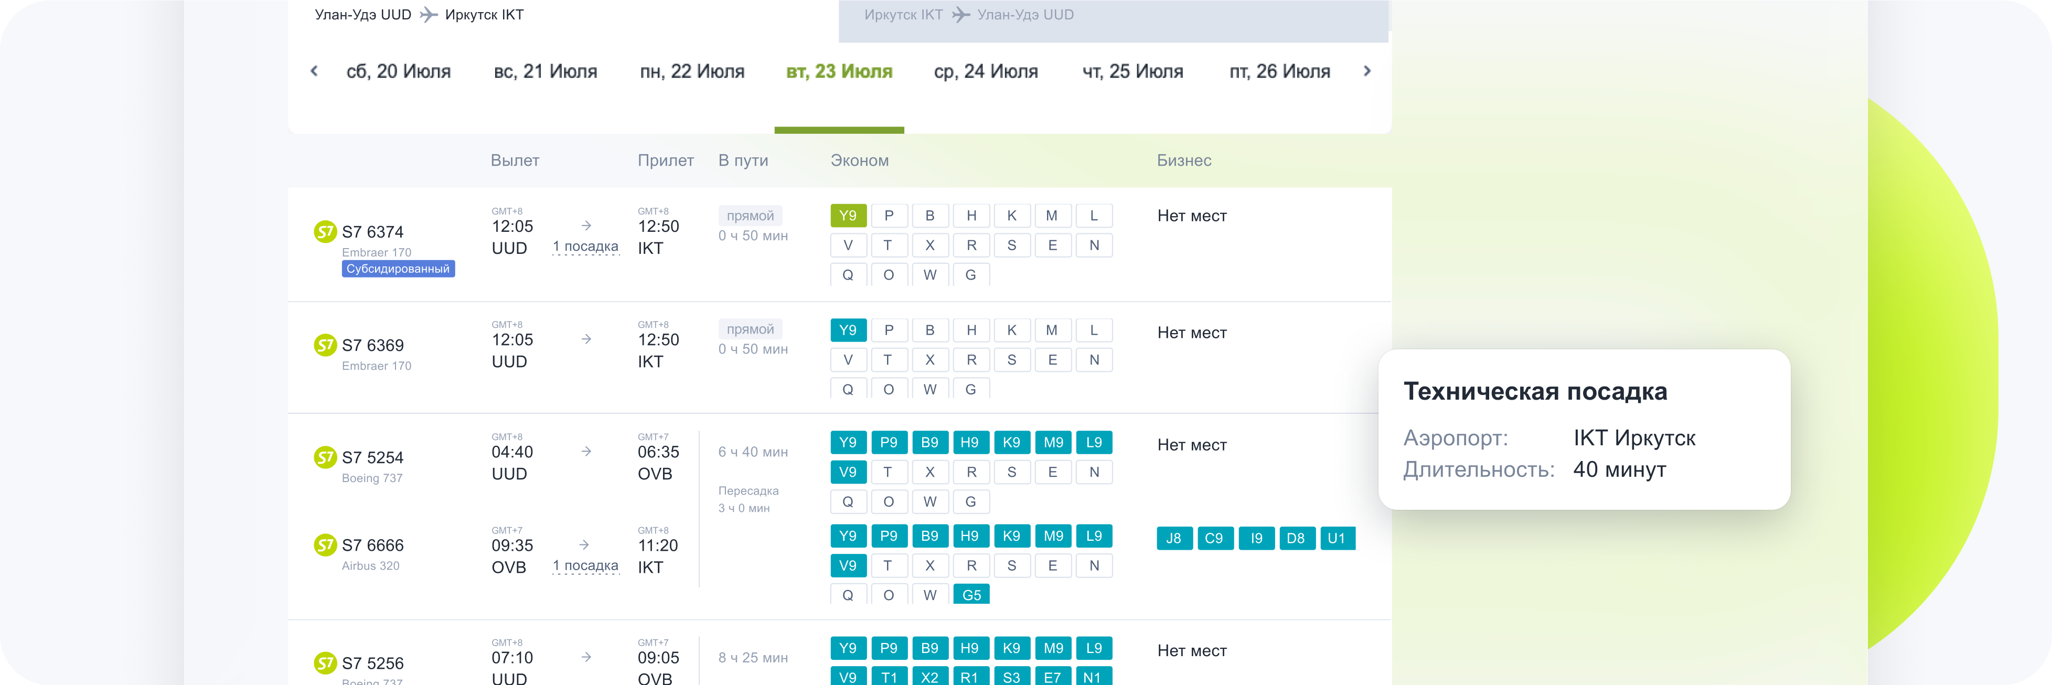Select date сб, 20 Июля
The width and height of the screenshot is (2052, 685).
point(398,72)
